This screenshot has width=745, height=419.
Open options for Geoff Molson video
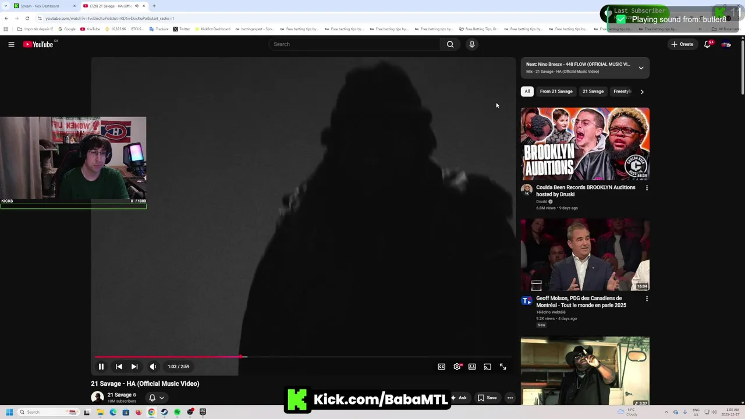(647, 299)
